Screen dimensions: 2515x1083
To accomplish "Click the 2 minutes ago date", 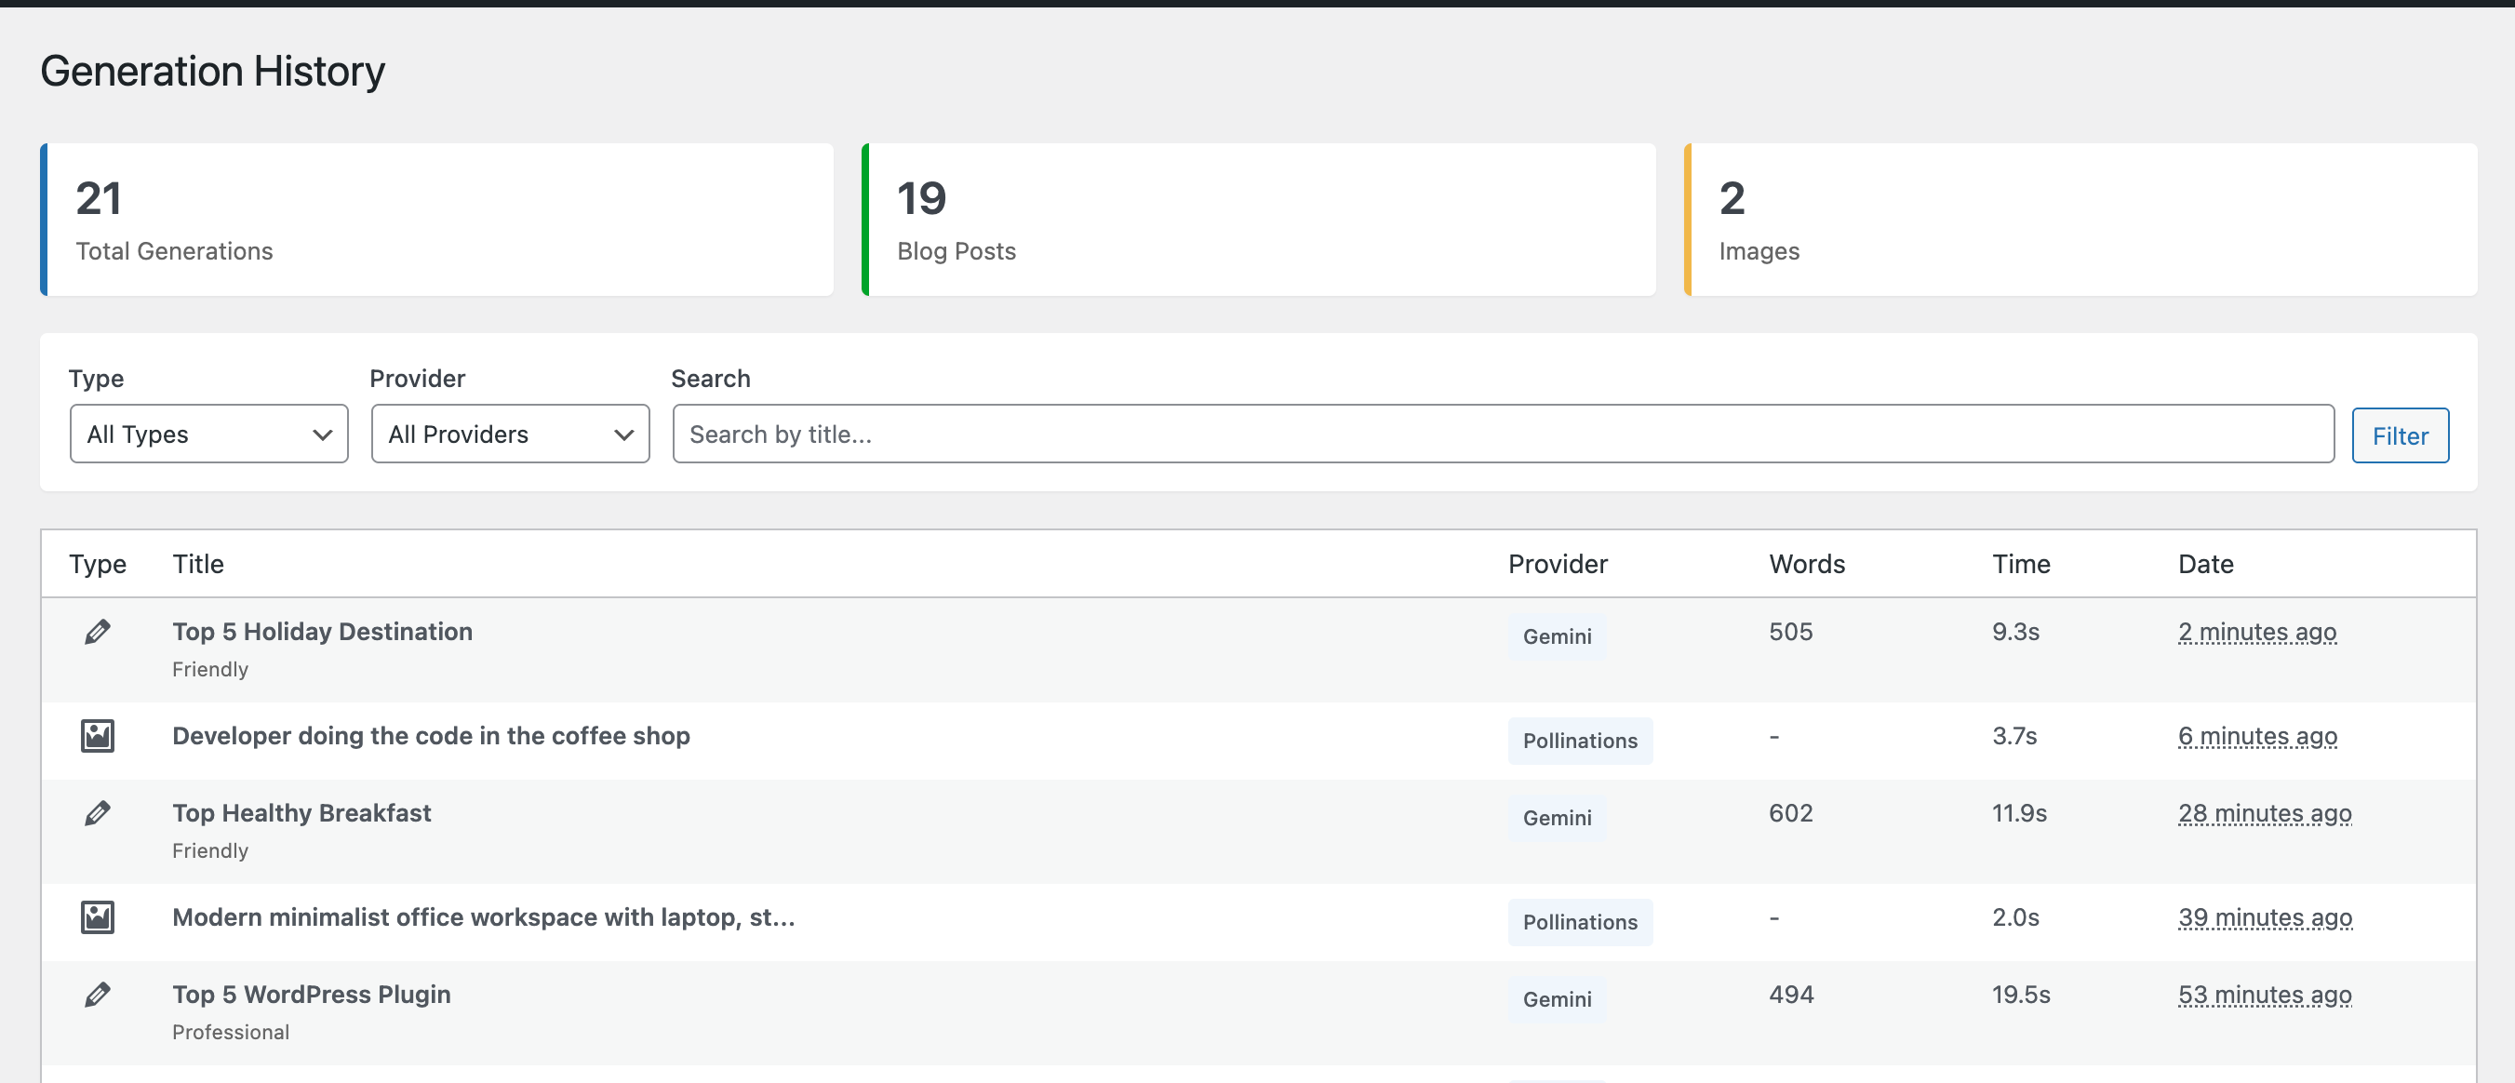I will click(2256, 632).
